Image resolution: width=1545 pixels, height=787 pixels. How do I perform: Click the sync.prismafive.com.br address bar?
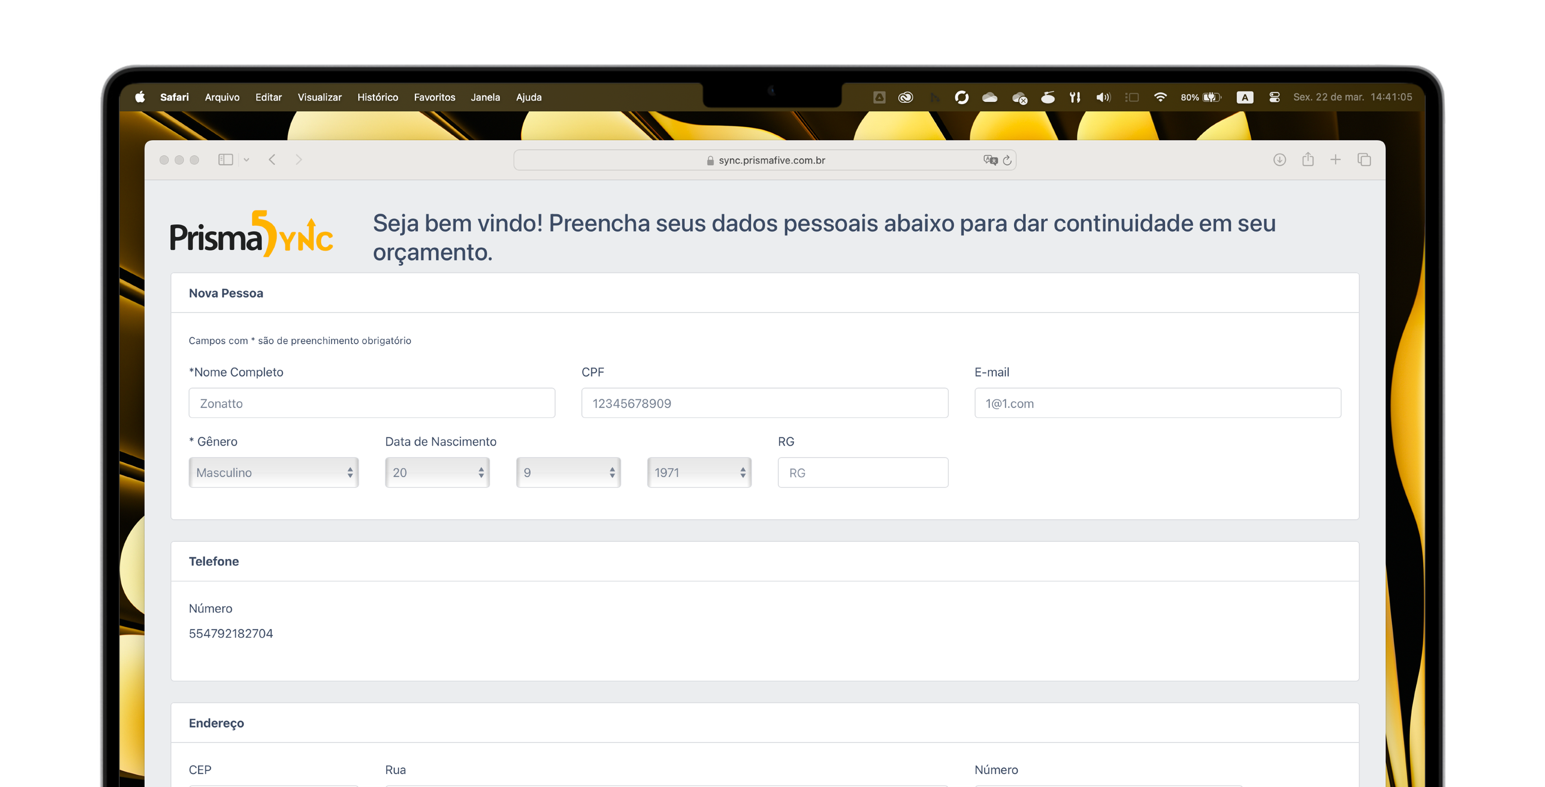(x=765, y=160)
